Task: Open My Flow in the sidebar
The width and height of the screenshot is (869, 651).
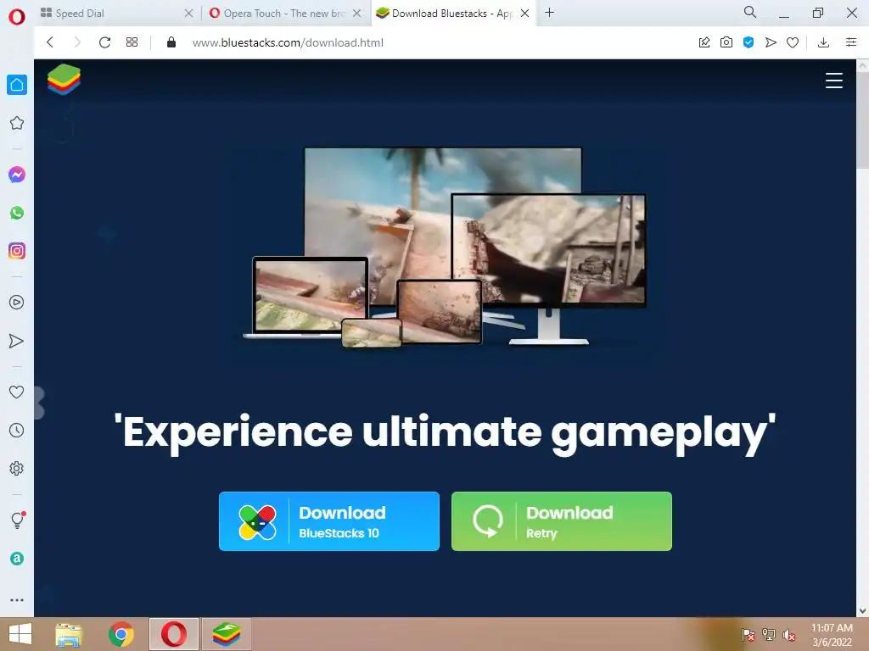Action: pos(17,341)
